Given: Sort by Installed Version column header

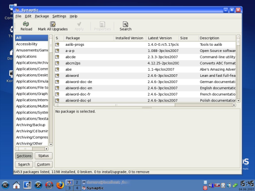Looking at the screenshot, I should pyautogui.click(x=130, y=38).
